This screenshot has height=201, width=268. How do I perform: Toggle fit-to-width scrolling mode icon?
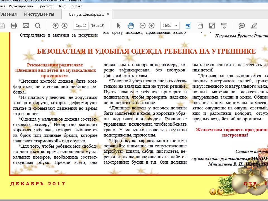[188, 26]
